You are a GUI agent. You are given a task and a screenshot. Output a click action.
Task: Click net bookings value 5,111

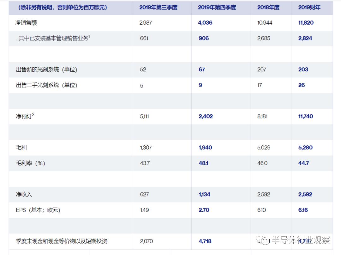pyautogui.click(x=144, y=116)
